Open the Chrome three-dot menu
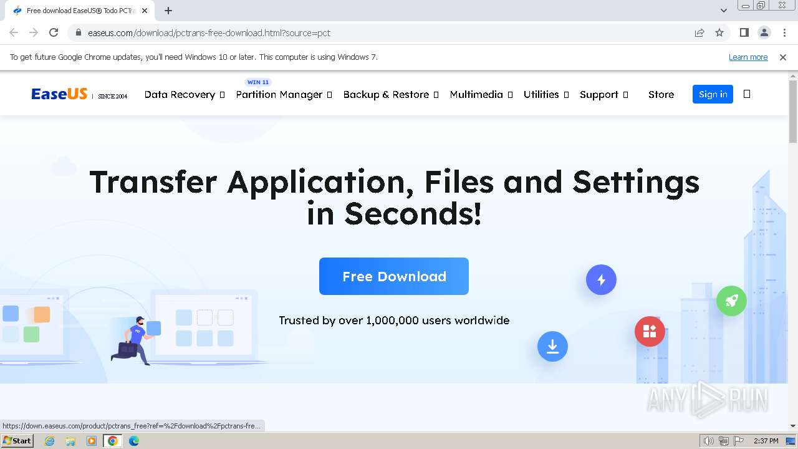 click(784, 32)
